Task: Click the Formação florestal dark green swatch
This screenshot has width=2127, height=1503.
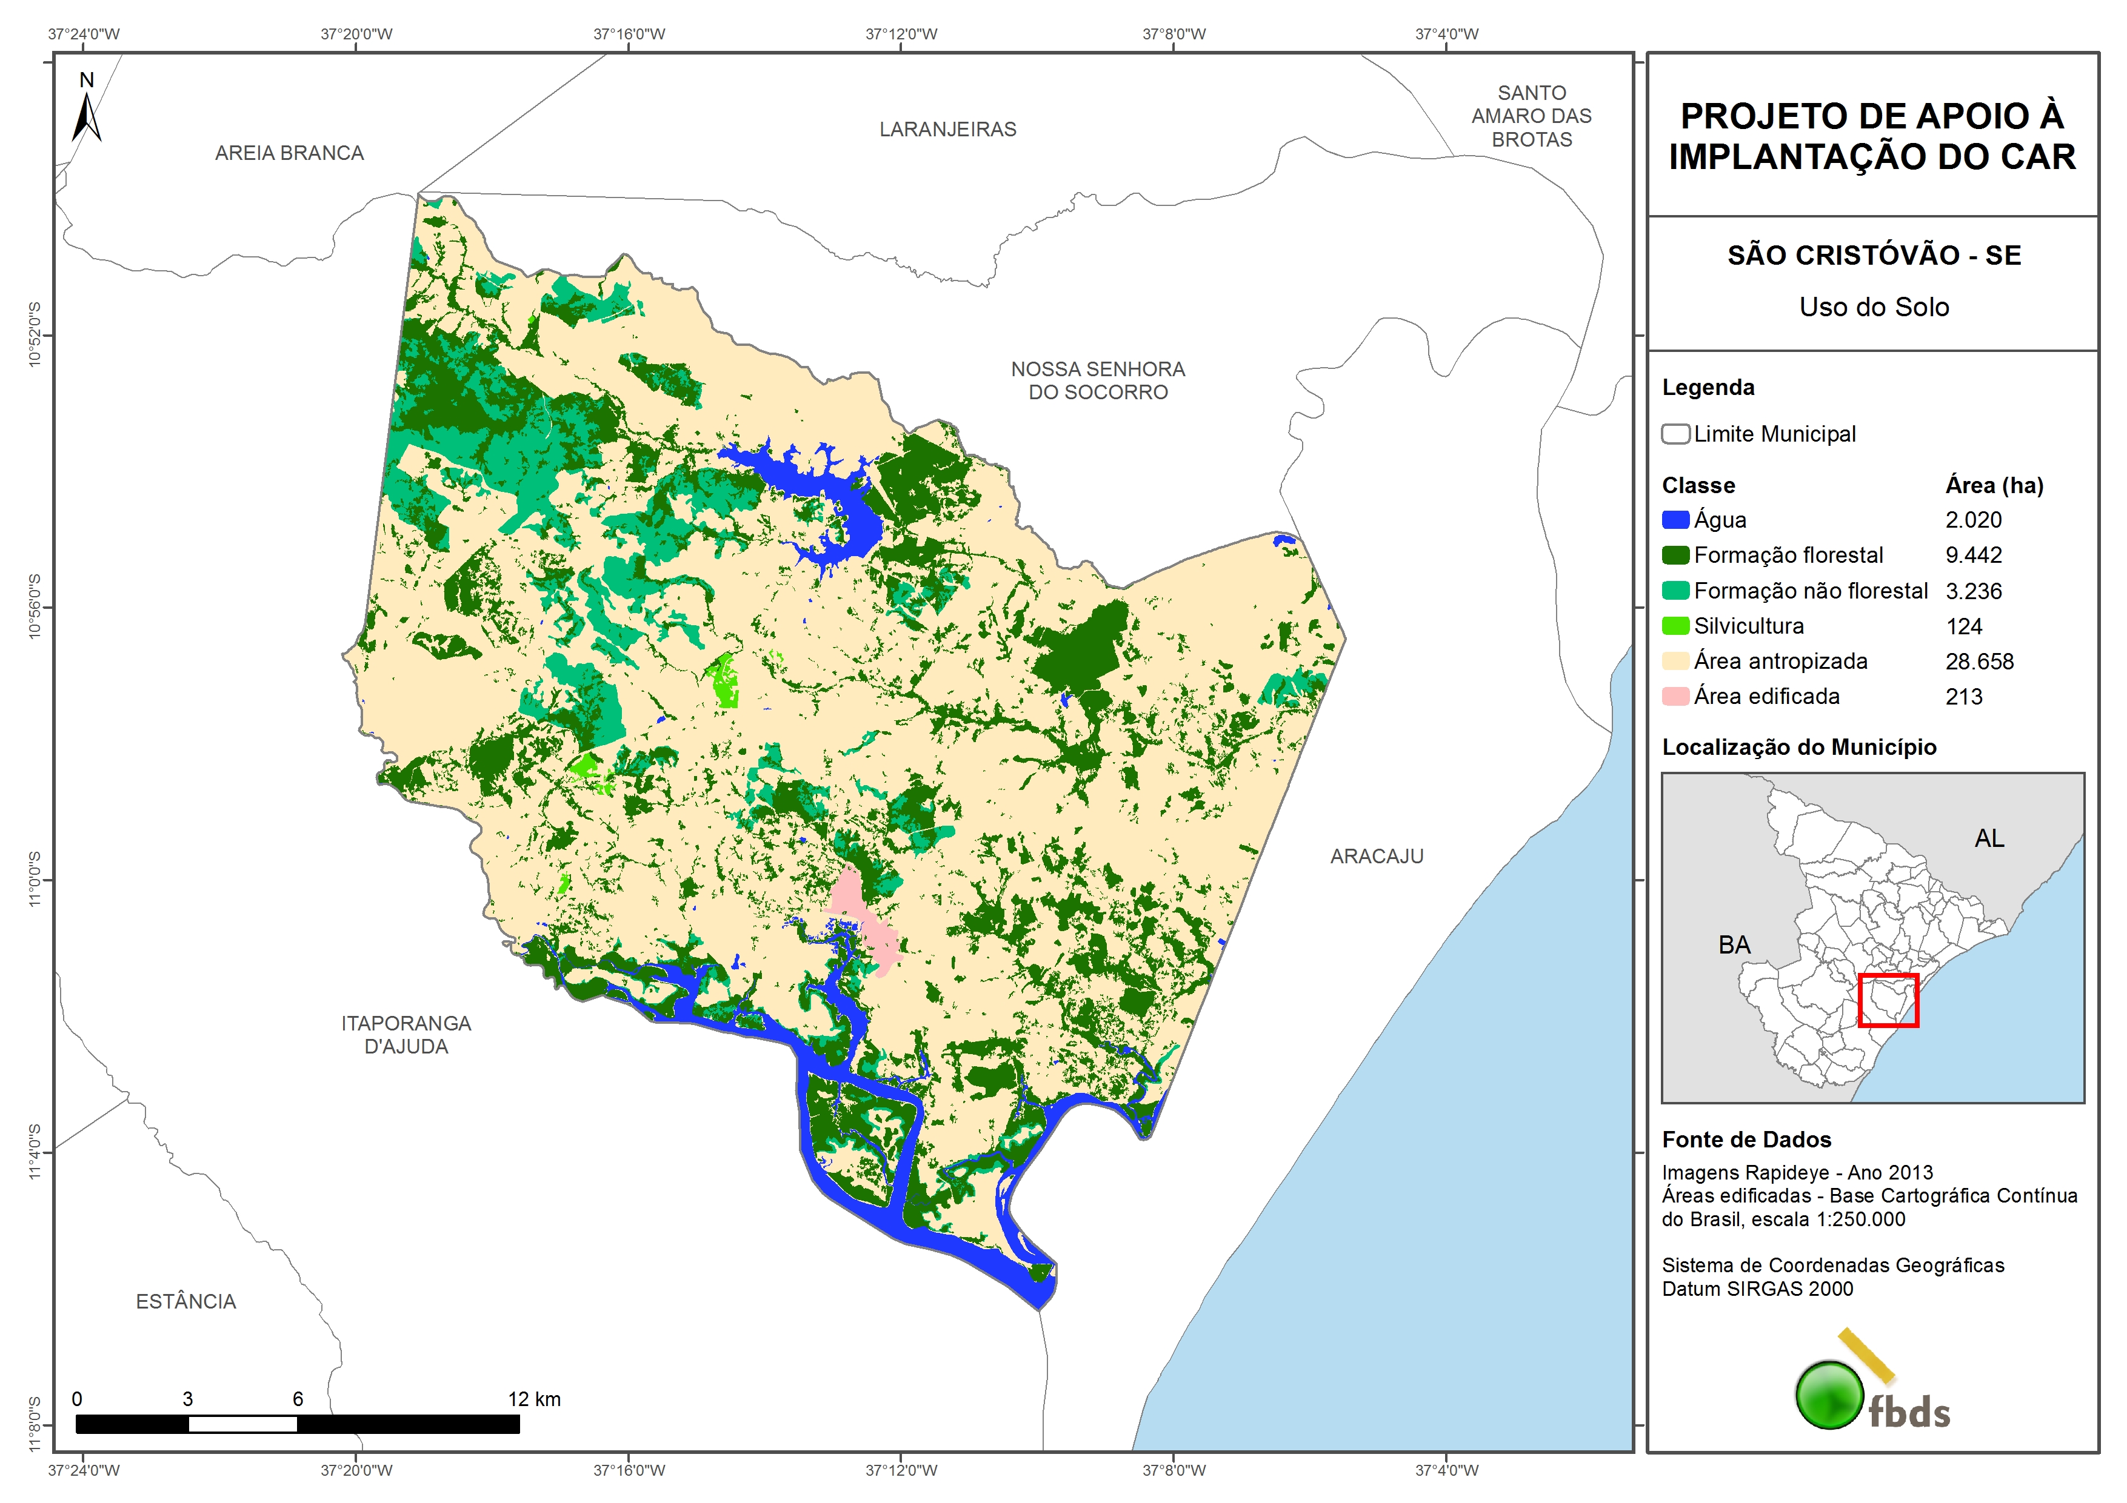Action: (x=1675, y=556)
